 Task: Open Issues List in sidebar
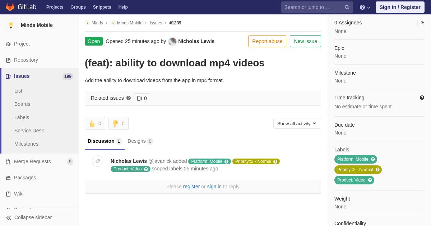coord(18,91)
